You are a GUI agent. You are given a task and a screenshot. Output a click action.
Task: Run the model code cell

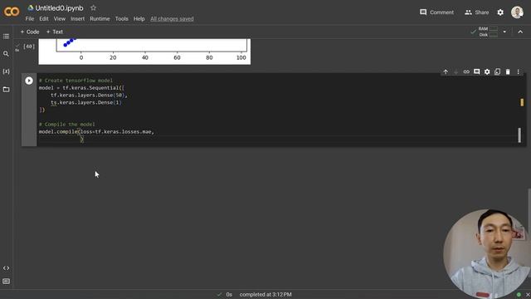click(x=29, y=81)
